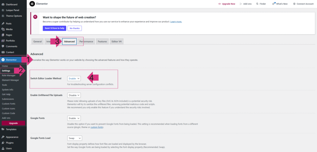Click the Templates folder icon
This screenshot has height=152, width=317.
click(3, 129)
